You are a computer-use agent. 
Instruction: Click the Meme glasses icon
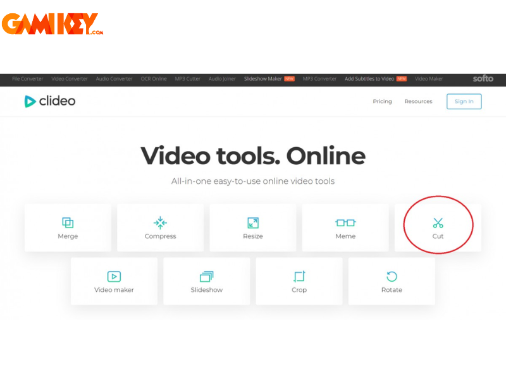pos(345,223)
